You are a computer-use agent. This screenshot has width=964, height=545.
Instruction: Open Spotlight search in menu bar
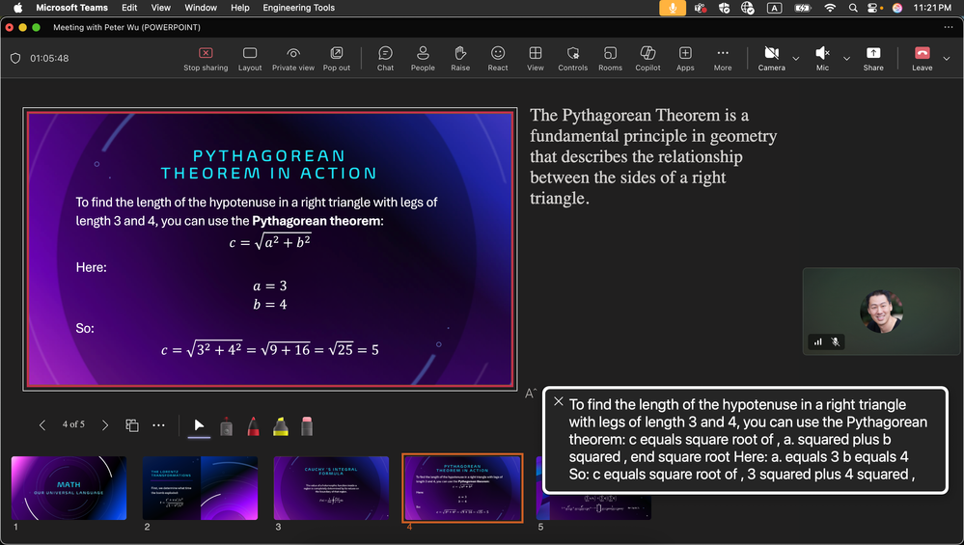(853, 8)
